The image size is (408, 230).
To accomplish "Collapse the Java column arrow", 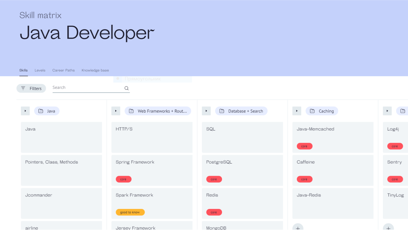I will (x=26, y=111).
